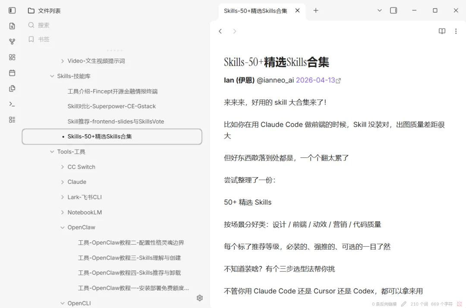Screen dimensions: 466x308
Task: Open today's daily note calendar icon
Action: coord(12,73)
